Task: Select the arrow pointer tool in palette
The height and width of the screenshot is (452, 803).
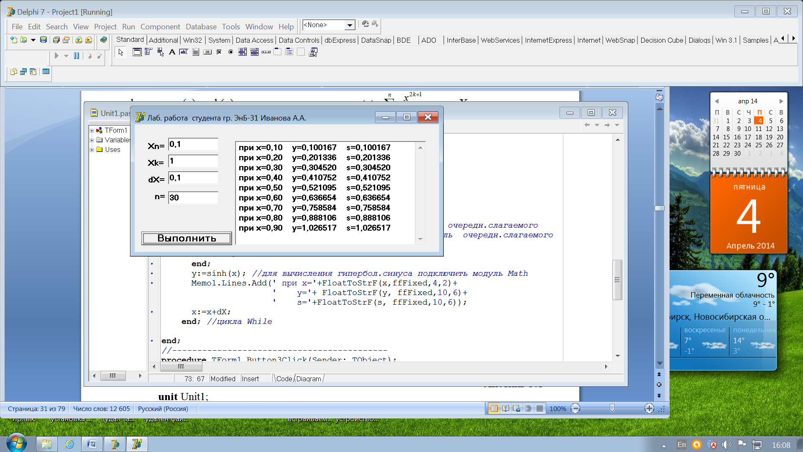Action: [121, 52]
